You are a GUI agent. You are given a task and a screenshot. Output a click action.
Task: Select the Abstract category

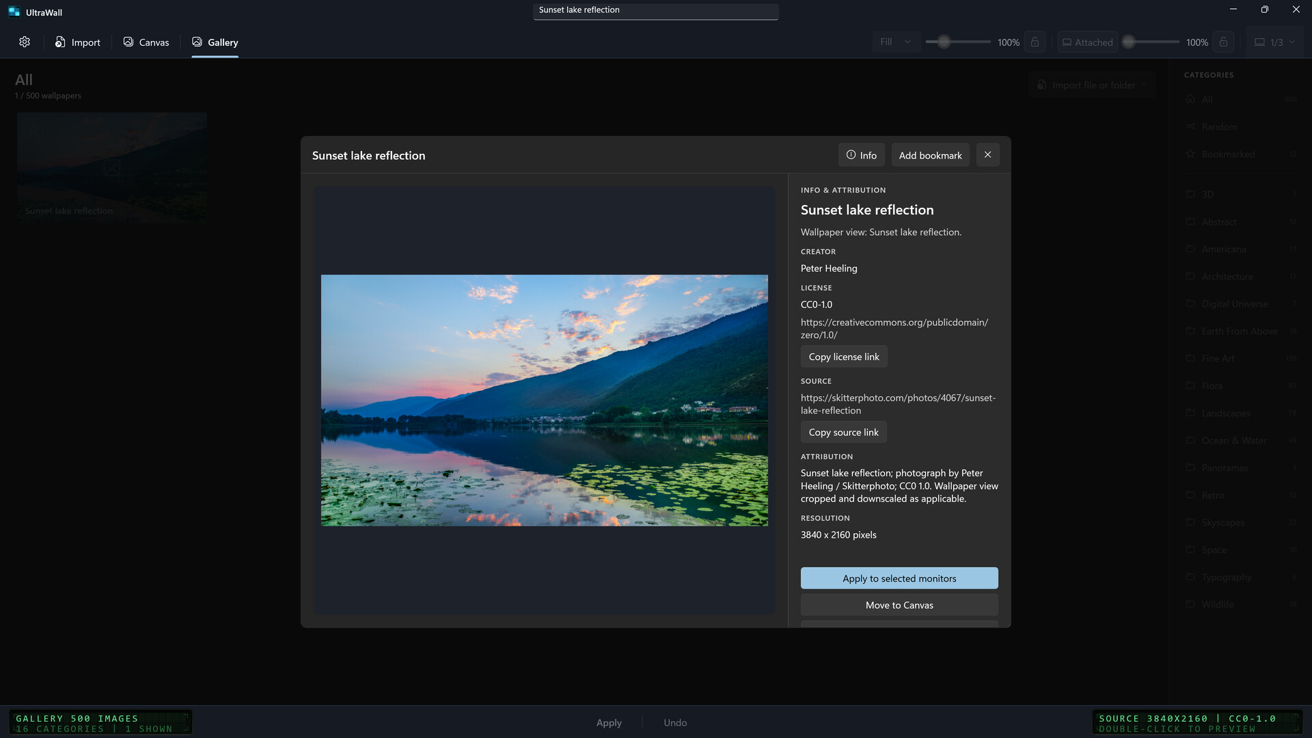point(1242,221)
